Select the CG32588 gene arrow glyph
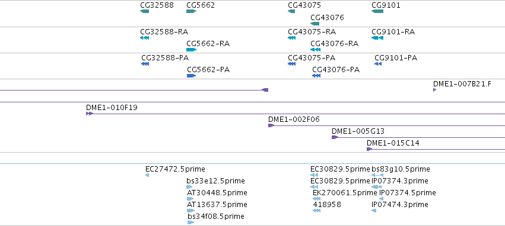 145,11
